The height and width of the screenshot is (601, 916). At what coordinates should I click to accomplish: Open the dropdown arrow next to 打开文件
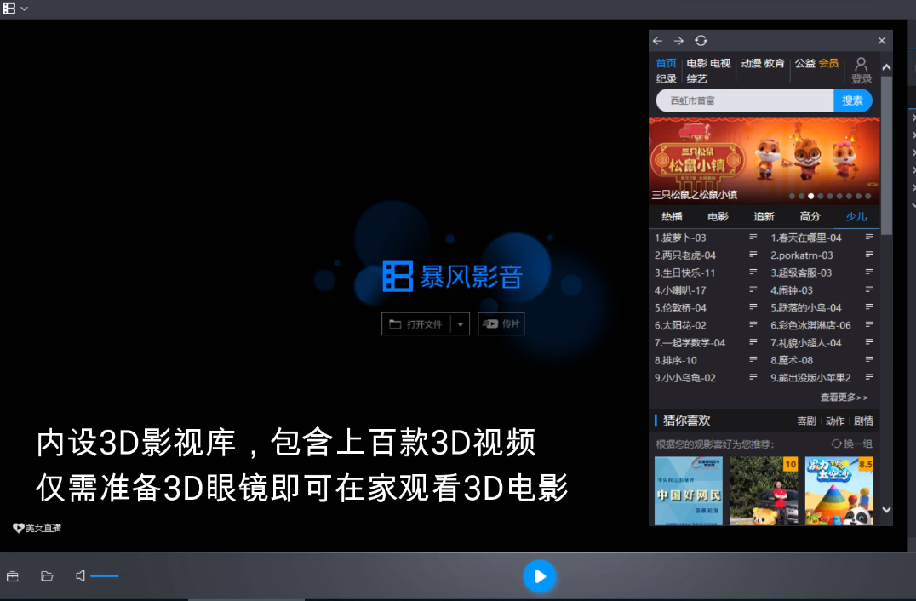[460, 323]
